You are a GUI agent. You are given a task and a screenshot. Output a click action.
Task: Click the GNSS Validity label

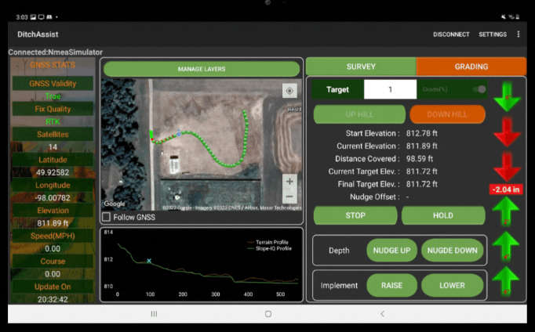(53, 84)
